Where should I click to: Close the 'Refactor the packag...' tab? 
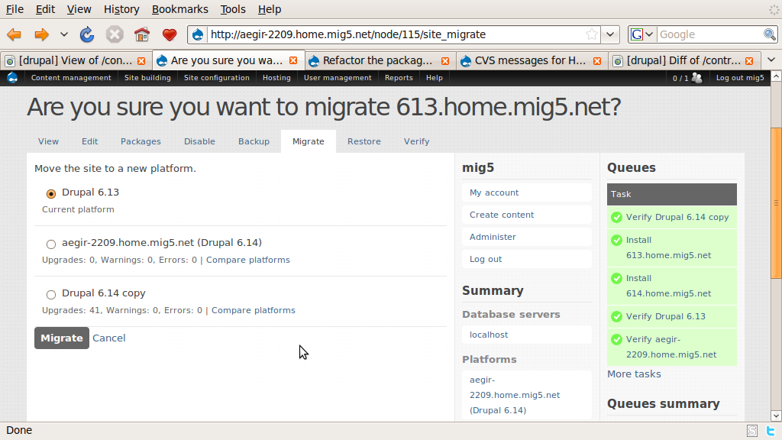click(445, 61)
